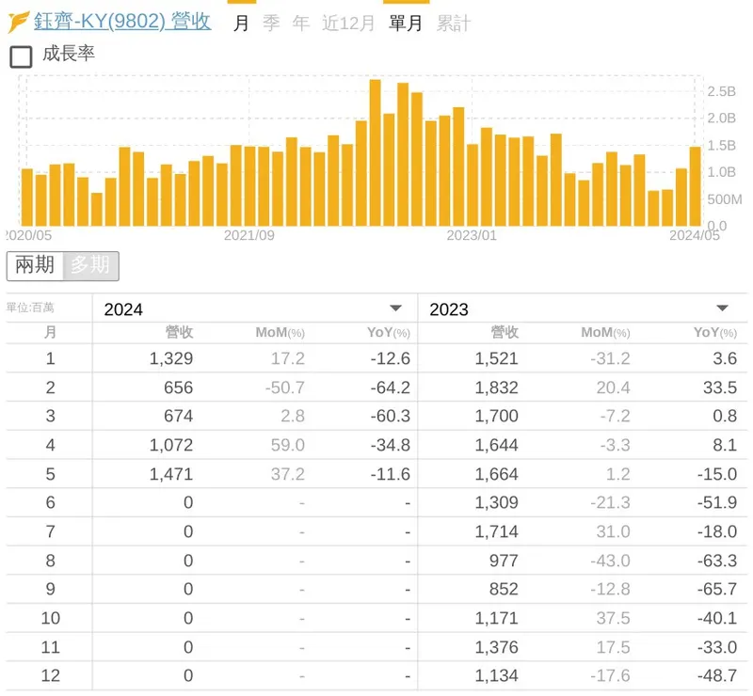Select the 月 tab
753x696 pixels.
click(241, 23)
